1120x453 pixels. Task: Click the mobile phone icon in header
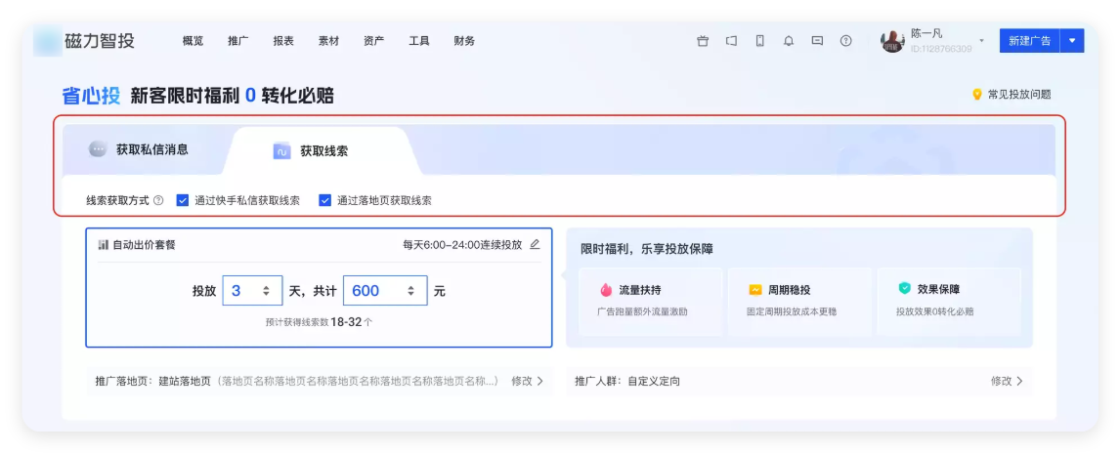[760, 41]
